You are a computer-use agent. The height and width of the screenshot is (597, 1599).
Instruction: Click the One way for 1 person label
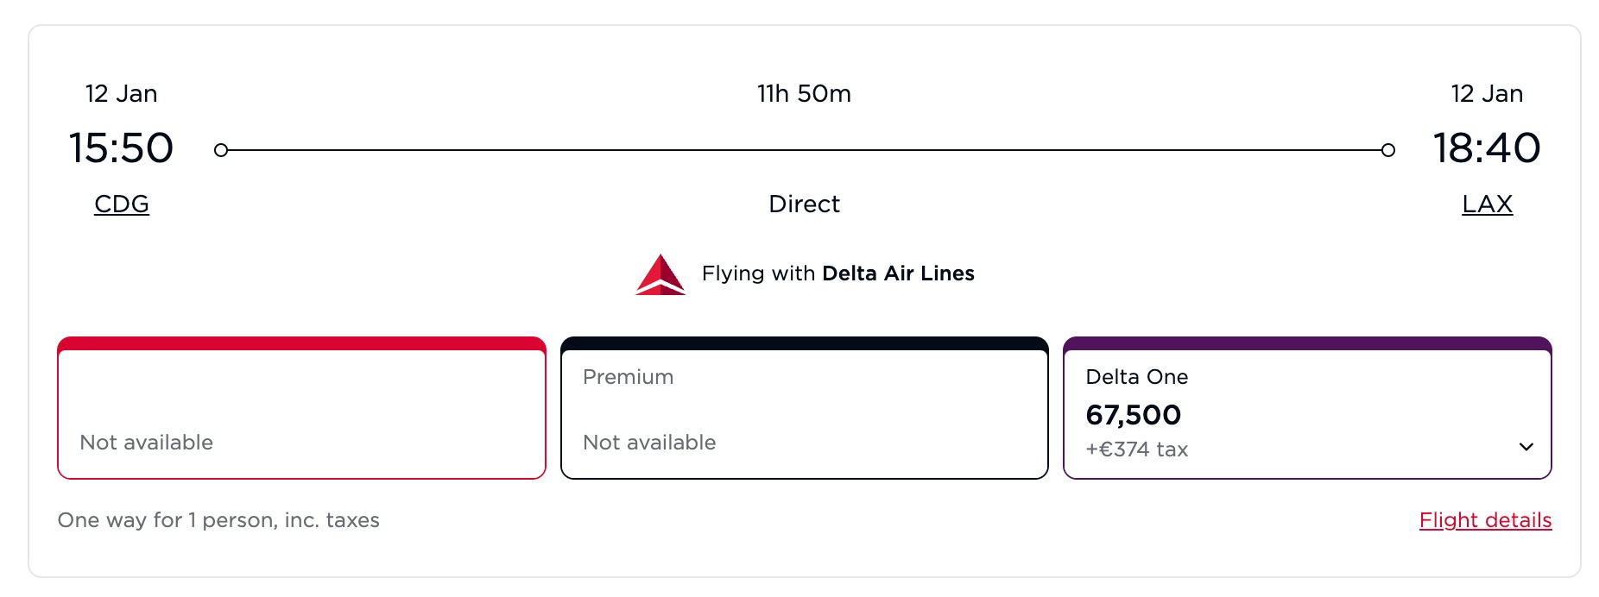218,520
